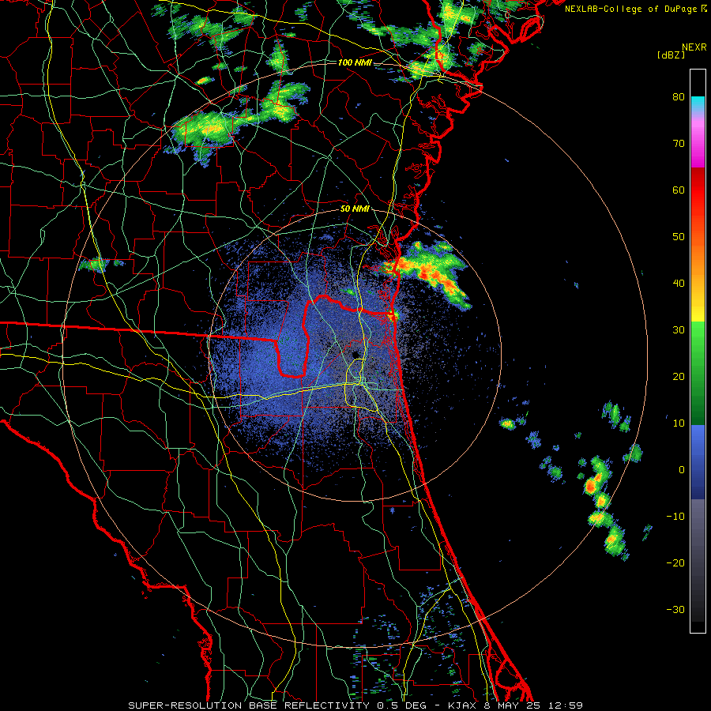
Task: Click the 0 value on the dBZ scale
Action: coord(682,470)
